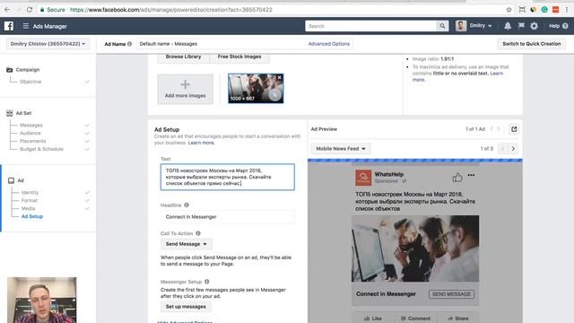Click the Headline info icon
Screen dimensions: 574x323
(187, 205)
